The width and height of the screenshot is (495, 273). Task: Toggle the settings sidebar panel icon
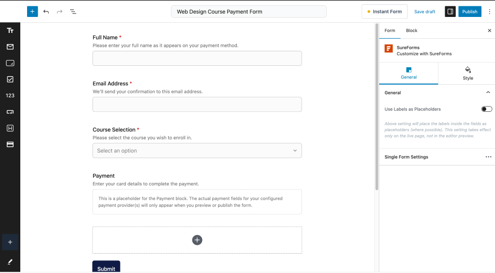pos(450,12)
